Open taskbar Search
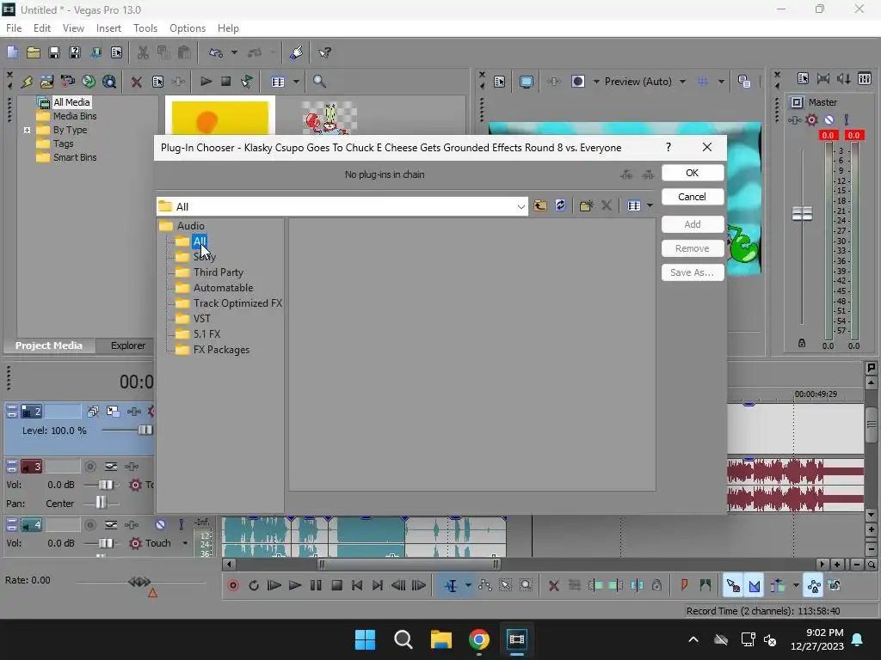The height and width of the screenshot is (660, 881). tap(404, 639)
